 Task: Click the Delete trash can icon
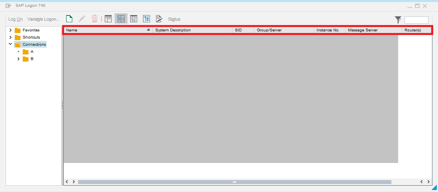pos(95,19)
